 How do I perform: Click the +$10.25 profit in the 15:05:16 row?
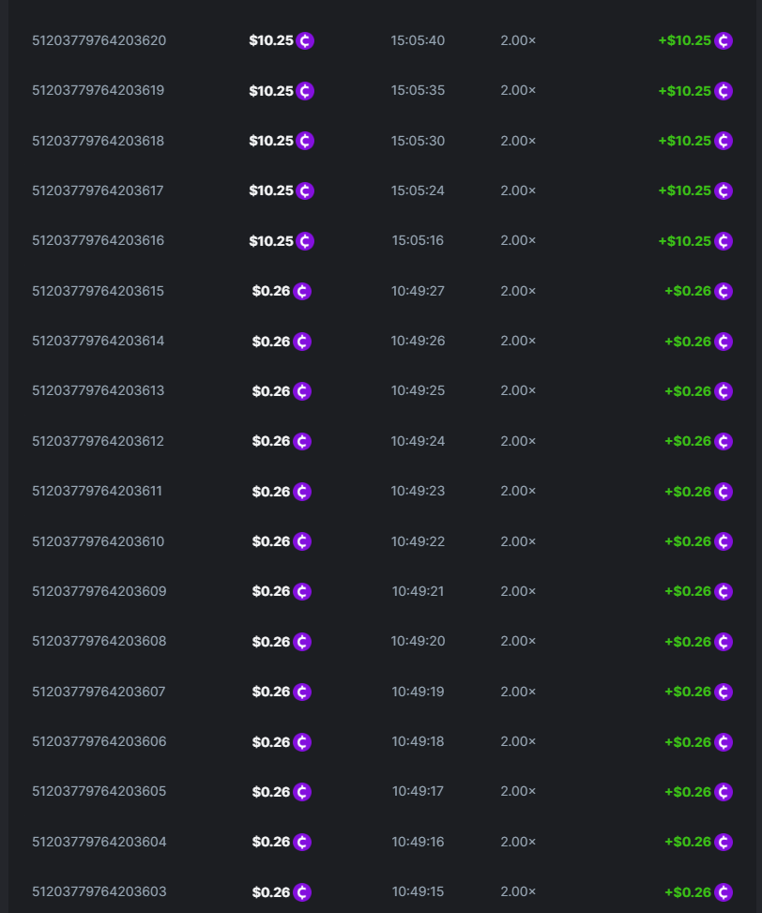684,241
